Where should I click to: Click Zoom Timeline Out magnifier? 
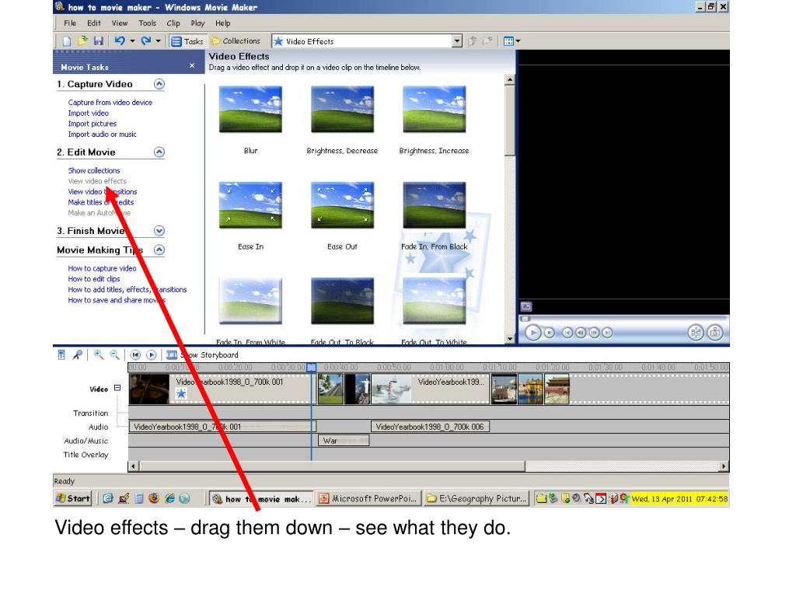[115, 354]
